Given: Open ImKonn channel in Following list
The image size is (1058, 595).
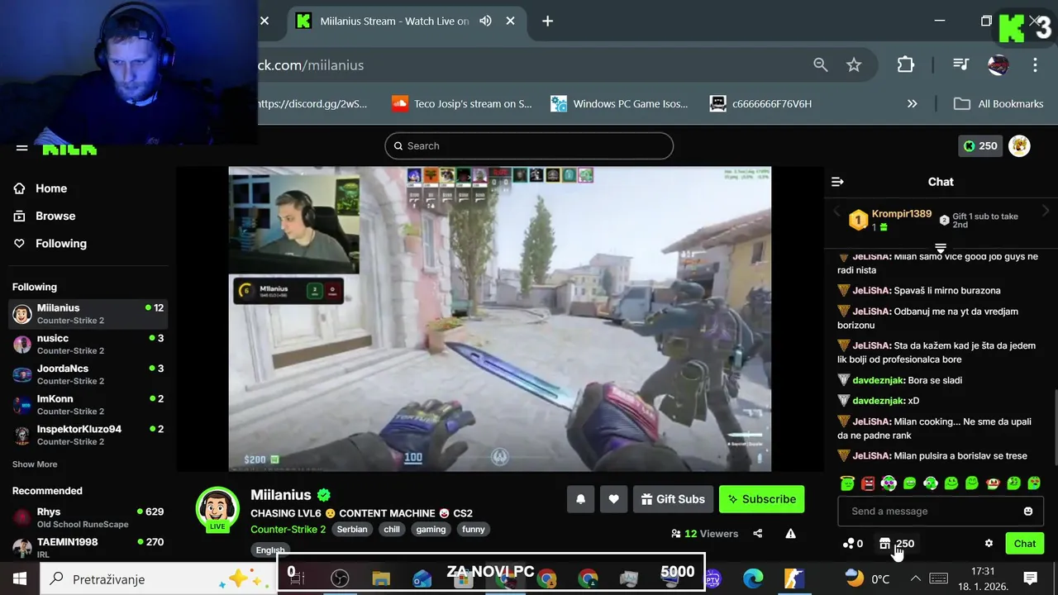Looking at the screenshot, I should (x=88, y=405).
